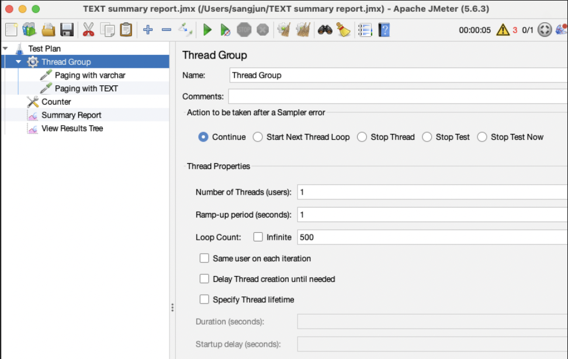Click the remote engine status icon
Viewport: 568px width, 359px height.
pyautogui.click(x=545, y=30)
